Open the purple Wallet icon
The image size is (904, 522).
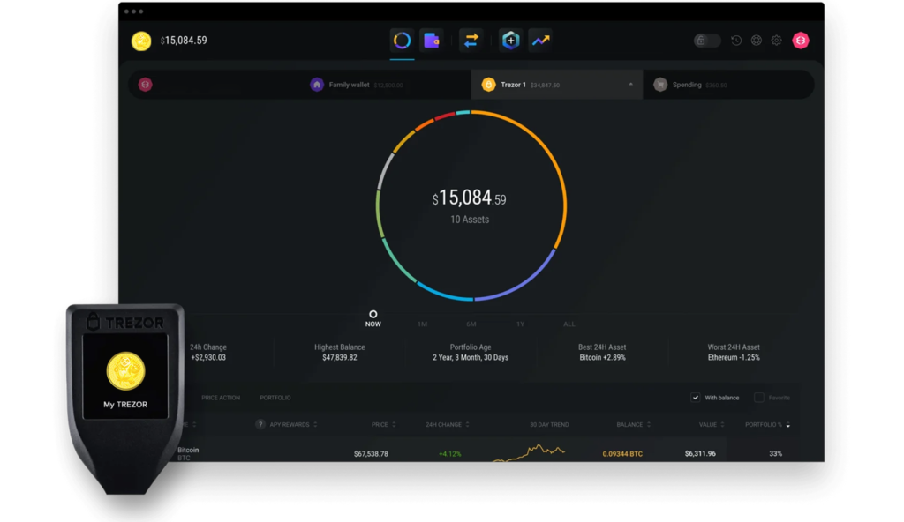[x=431, y=41]
